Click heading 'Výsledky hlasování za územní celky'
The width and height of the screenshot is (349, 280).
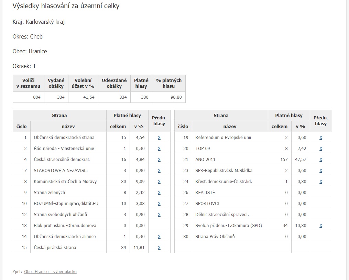pos(66,6)
